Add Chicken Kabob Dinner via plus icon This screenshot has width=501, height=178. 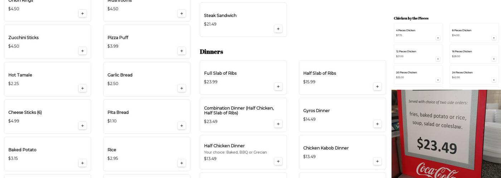[377, 161]
